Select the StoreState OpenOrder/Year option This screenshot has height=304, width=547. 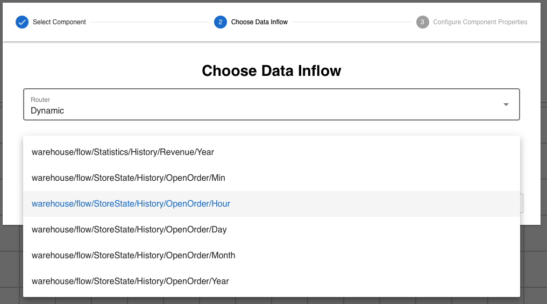coord(130,281)
